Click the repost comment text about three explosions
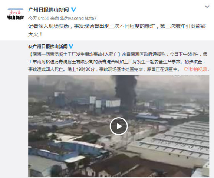The height and width of the screenshot is (178, 214). (x=117, y=30)
